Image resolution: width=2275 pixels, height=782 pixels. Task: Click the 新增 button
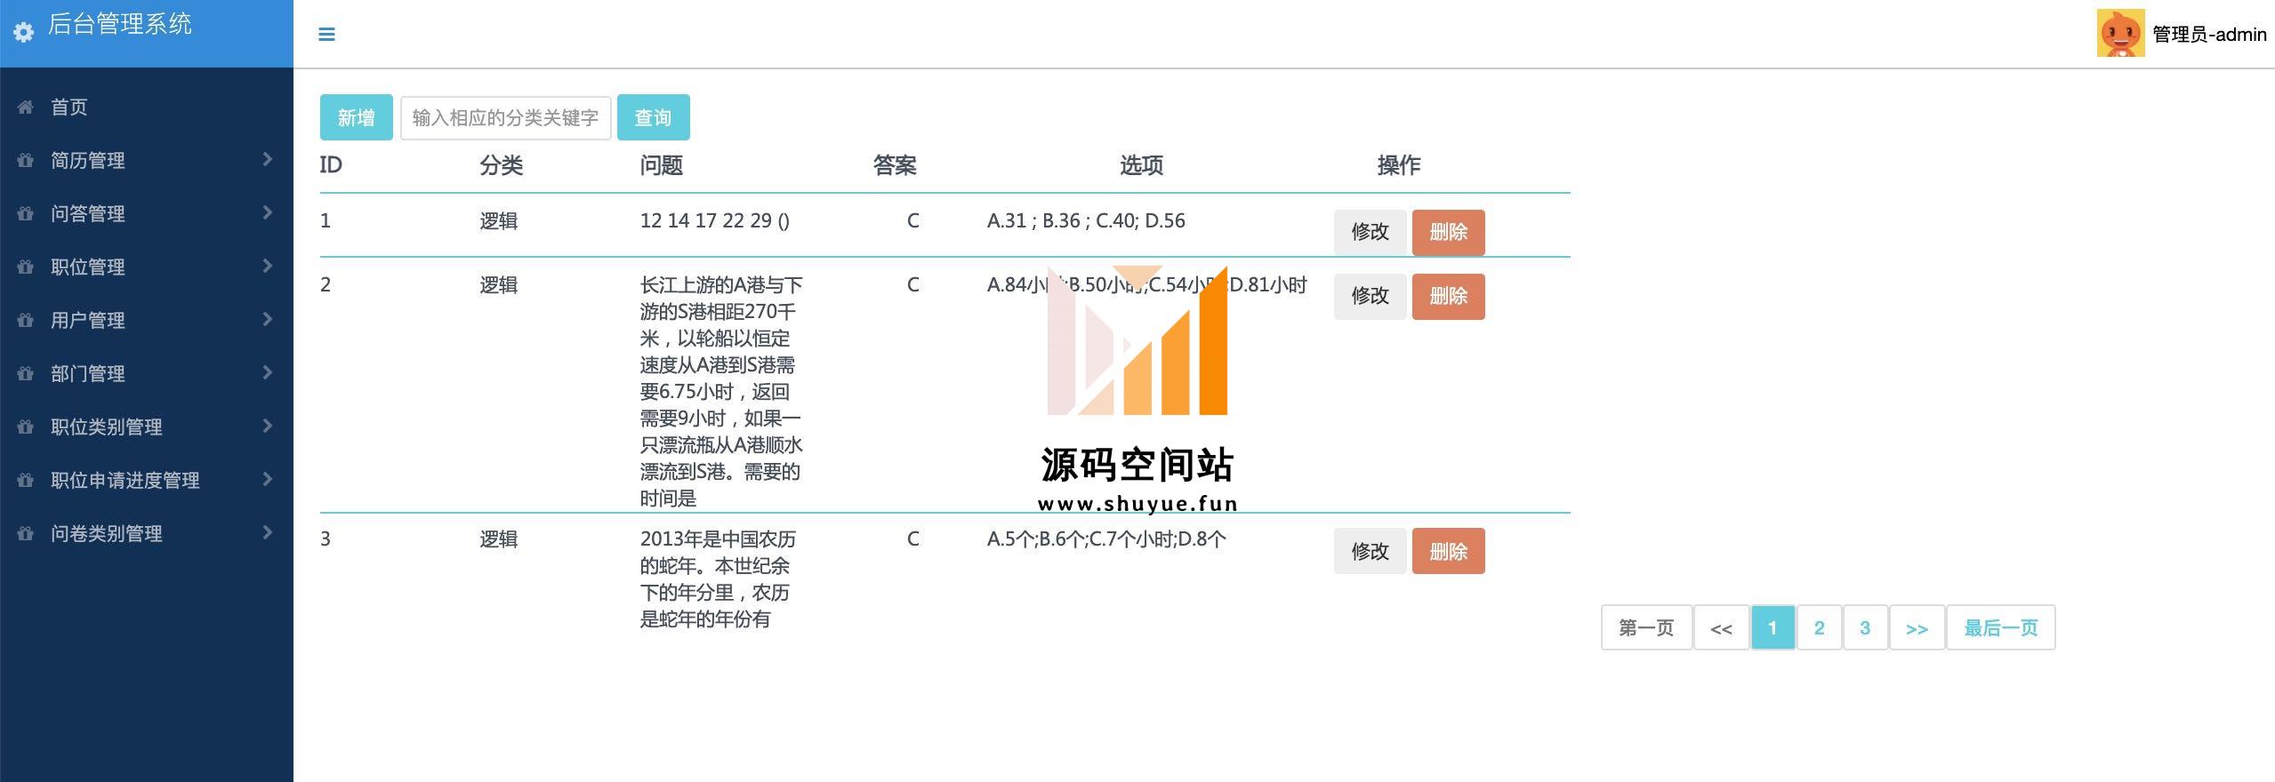pos(356,117)
